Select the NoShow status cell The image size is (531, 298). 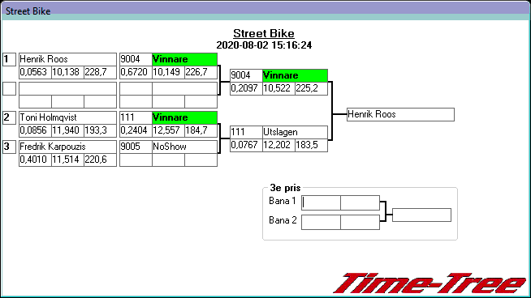coord(184,147)
